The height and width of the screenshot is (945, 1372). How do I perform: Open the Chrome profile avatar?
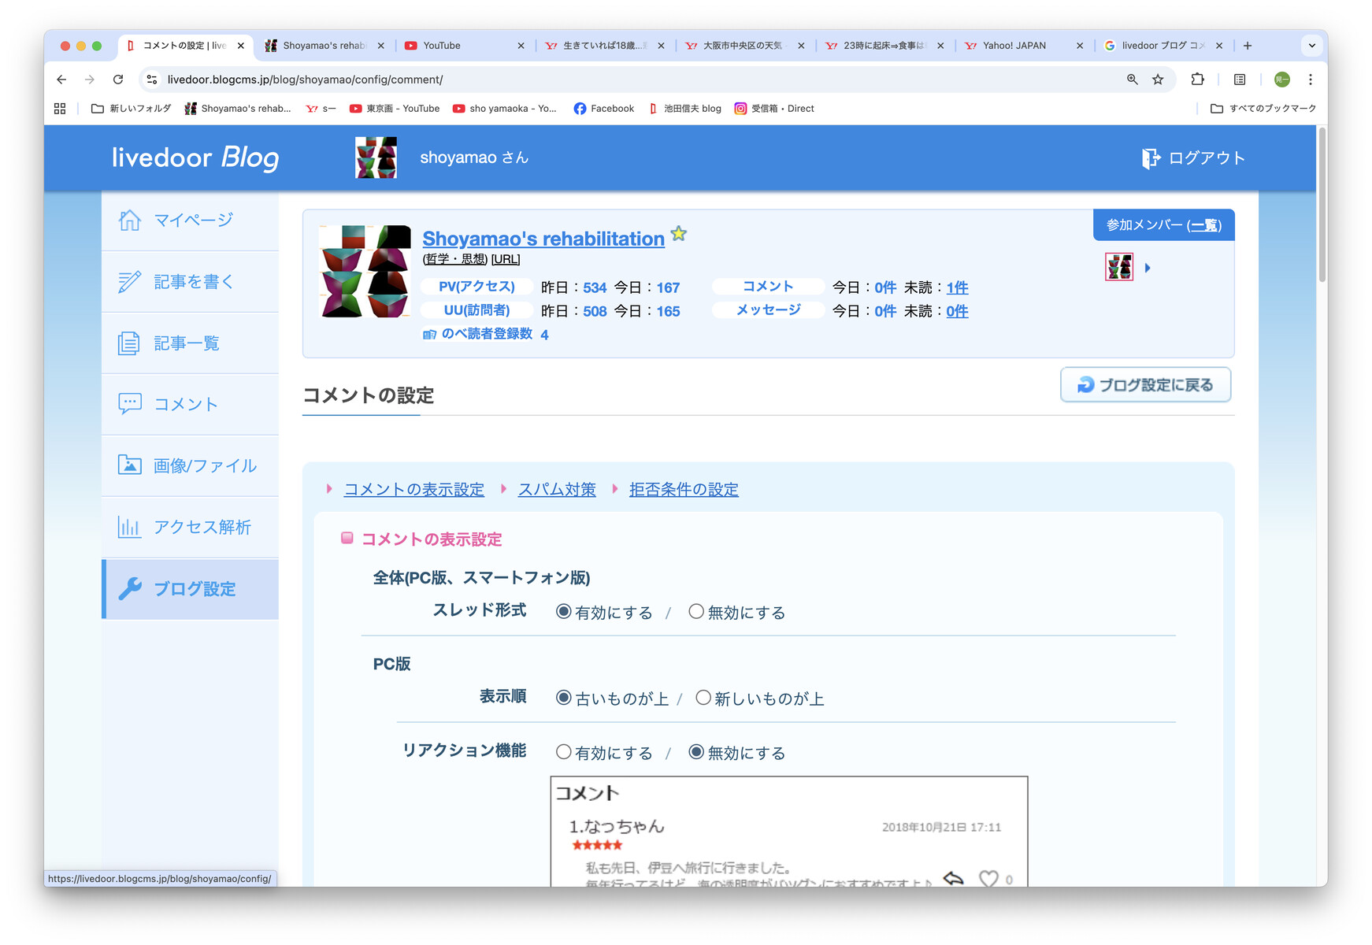[1282, 80]
